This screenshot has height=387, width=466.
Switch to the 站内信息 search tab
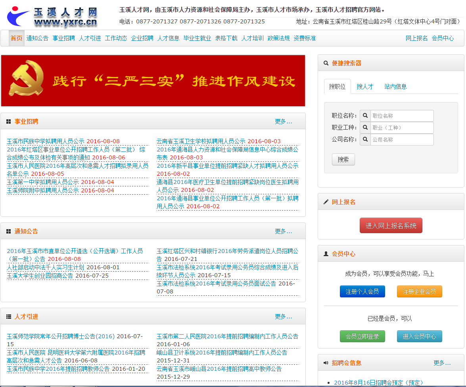point(395,86)
